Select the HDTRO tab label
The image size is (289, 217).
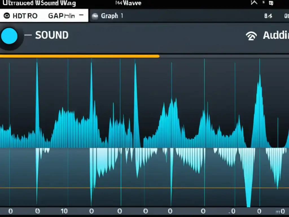click(x=25, y=16)
